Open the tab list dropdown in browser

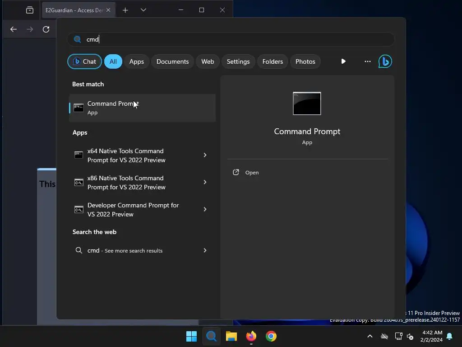click(143, 10)
